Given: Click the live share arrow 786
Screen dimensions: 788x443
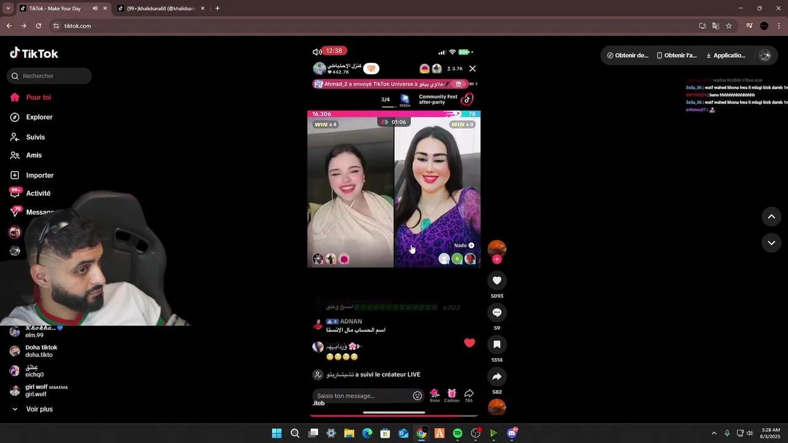Looking at the screenshot, I should click(x=468, y=396).
